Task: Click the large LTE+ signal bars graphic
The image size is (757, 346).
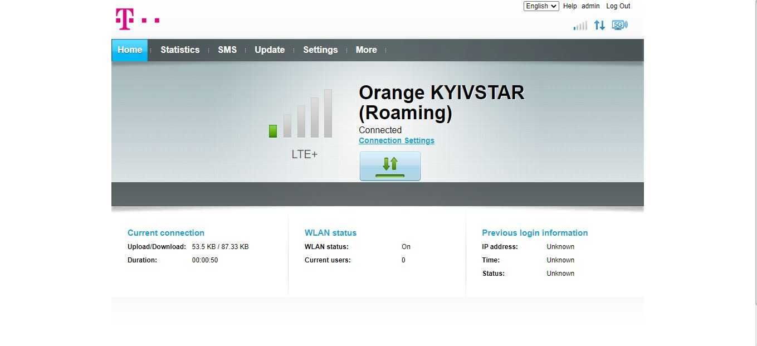Action: [301, 114]
